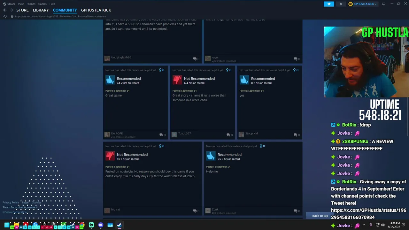Click the Steam taskbar icon
Viewport: 409px width, 230px height.
119,225
